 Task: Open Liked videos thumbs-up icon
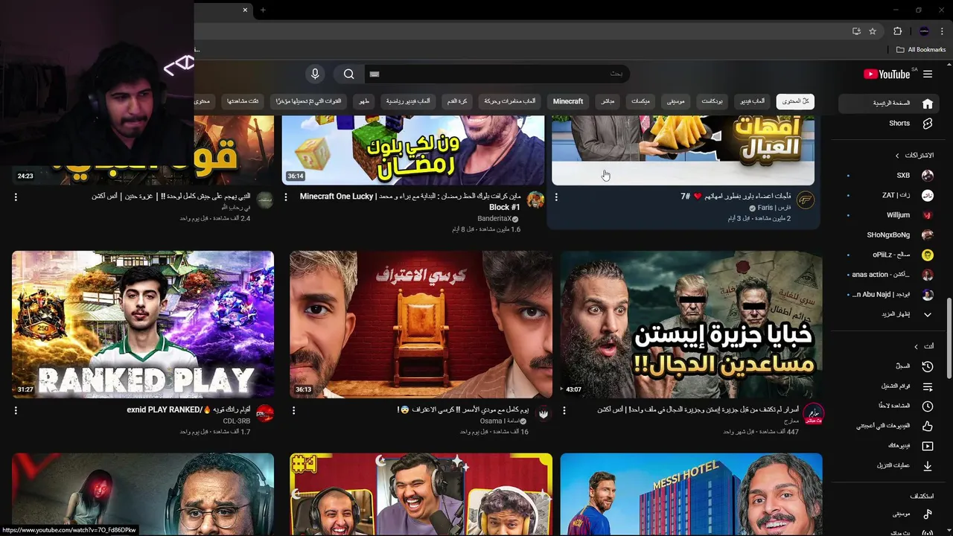click(x=928, y=426)
